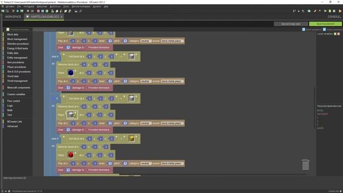343x193 pixels.
Task: Click the trash can in the procedure canvas
Action: [305, 165]
